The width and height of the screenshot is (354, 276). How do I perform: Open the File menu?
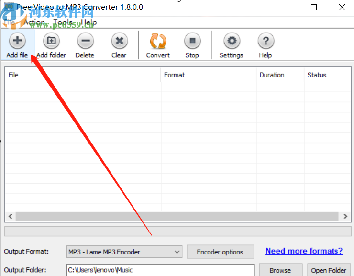click(x=10, y=22)
